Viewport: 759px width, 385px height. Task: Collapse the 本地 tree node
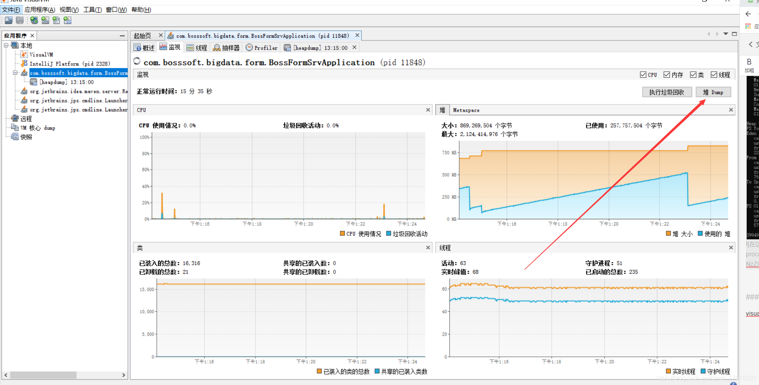coord(6,45)
